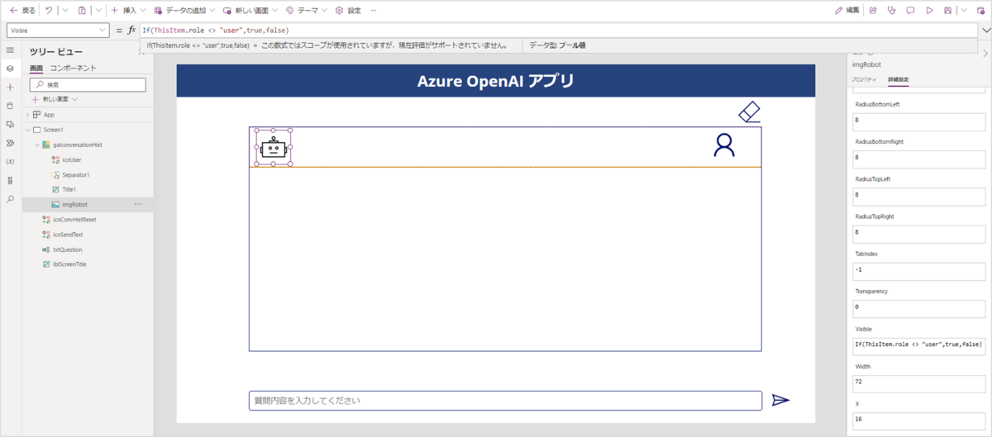
Task: Click the share icon
Action: pos(873,11)
